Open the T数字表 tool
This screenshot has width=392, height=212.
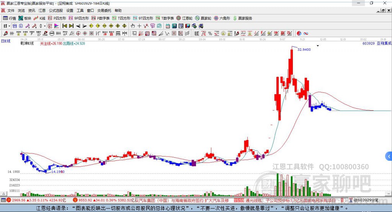(x=165, y=18)
